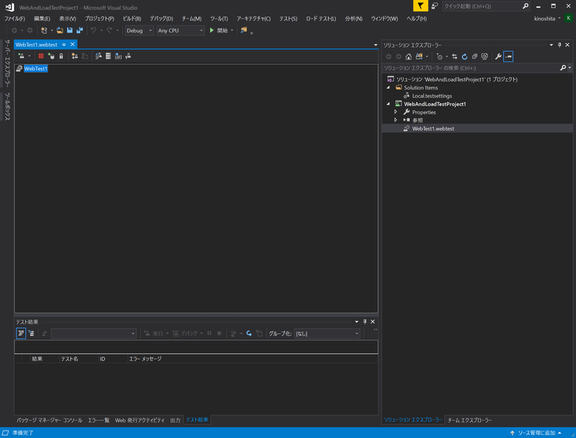Viewport: 576px width, 438px height.
Task: Switch to the 出力 tab
Action: (x=175, y=420)
